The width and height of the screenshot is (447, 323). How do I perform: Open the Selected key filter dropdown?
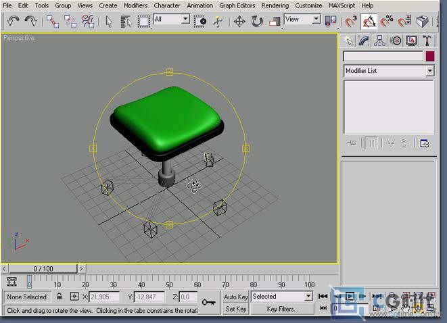[x=308, y=297]
